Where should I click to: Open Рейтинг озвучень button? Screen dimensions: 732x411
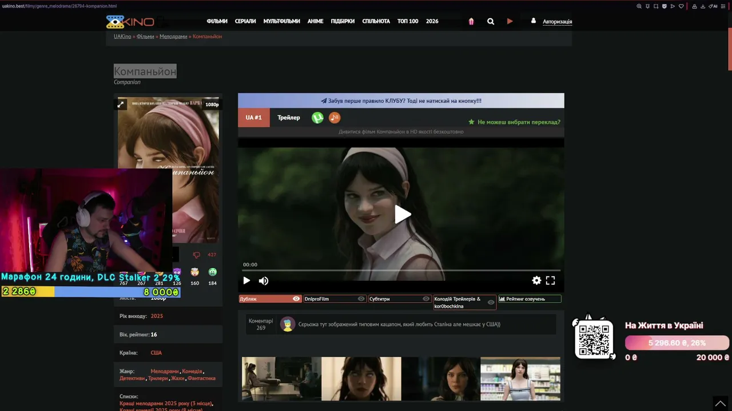(x=530, y=299)
